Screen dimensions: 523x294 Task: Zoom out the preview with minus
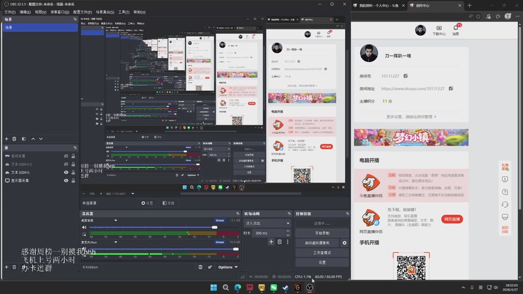84,193
